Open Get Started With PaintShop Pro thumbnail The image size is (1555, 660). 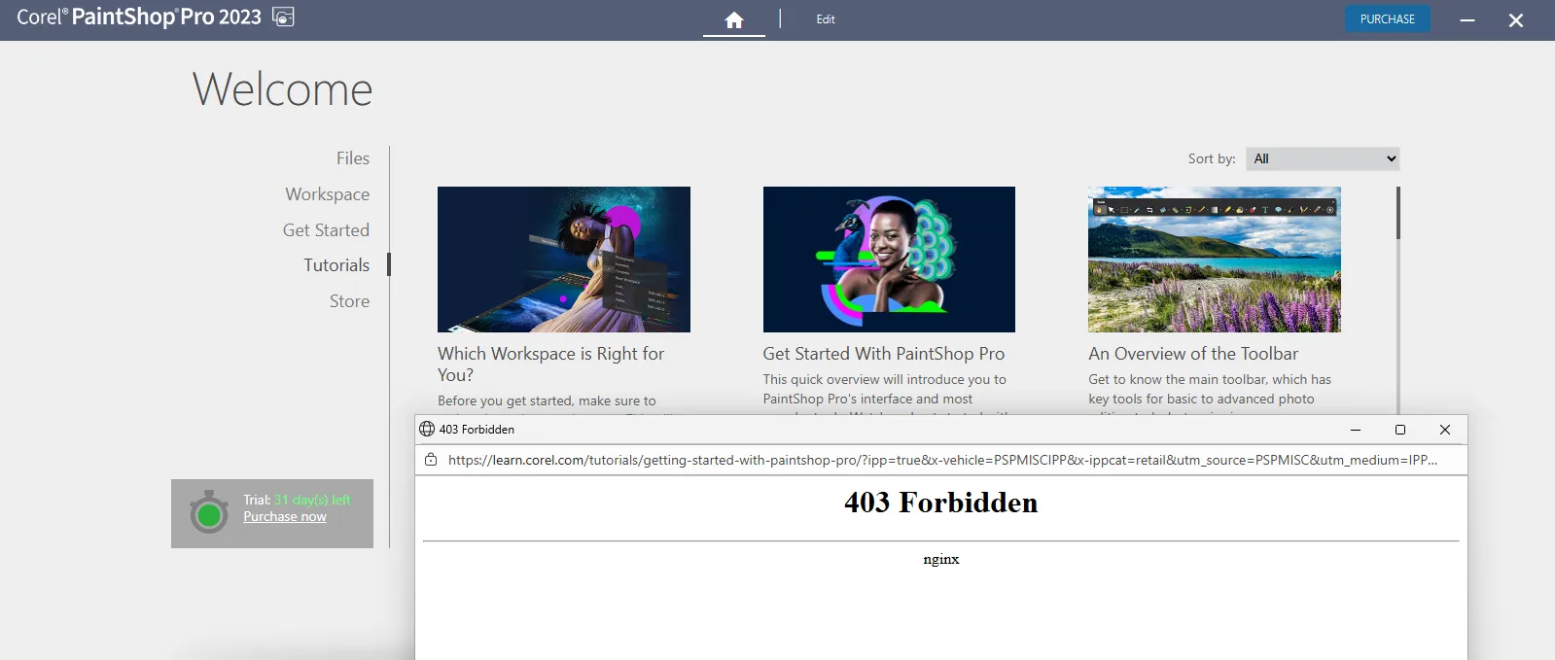(x=889, y=260)
